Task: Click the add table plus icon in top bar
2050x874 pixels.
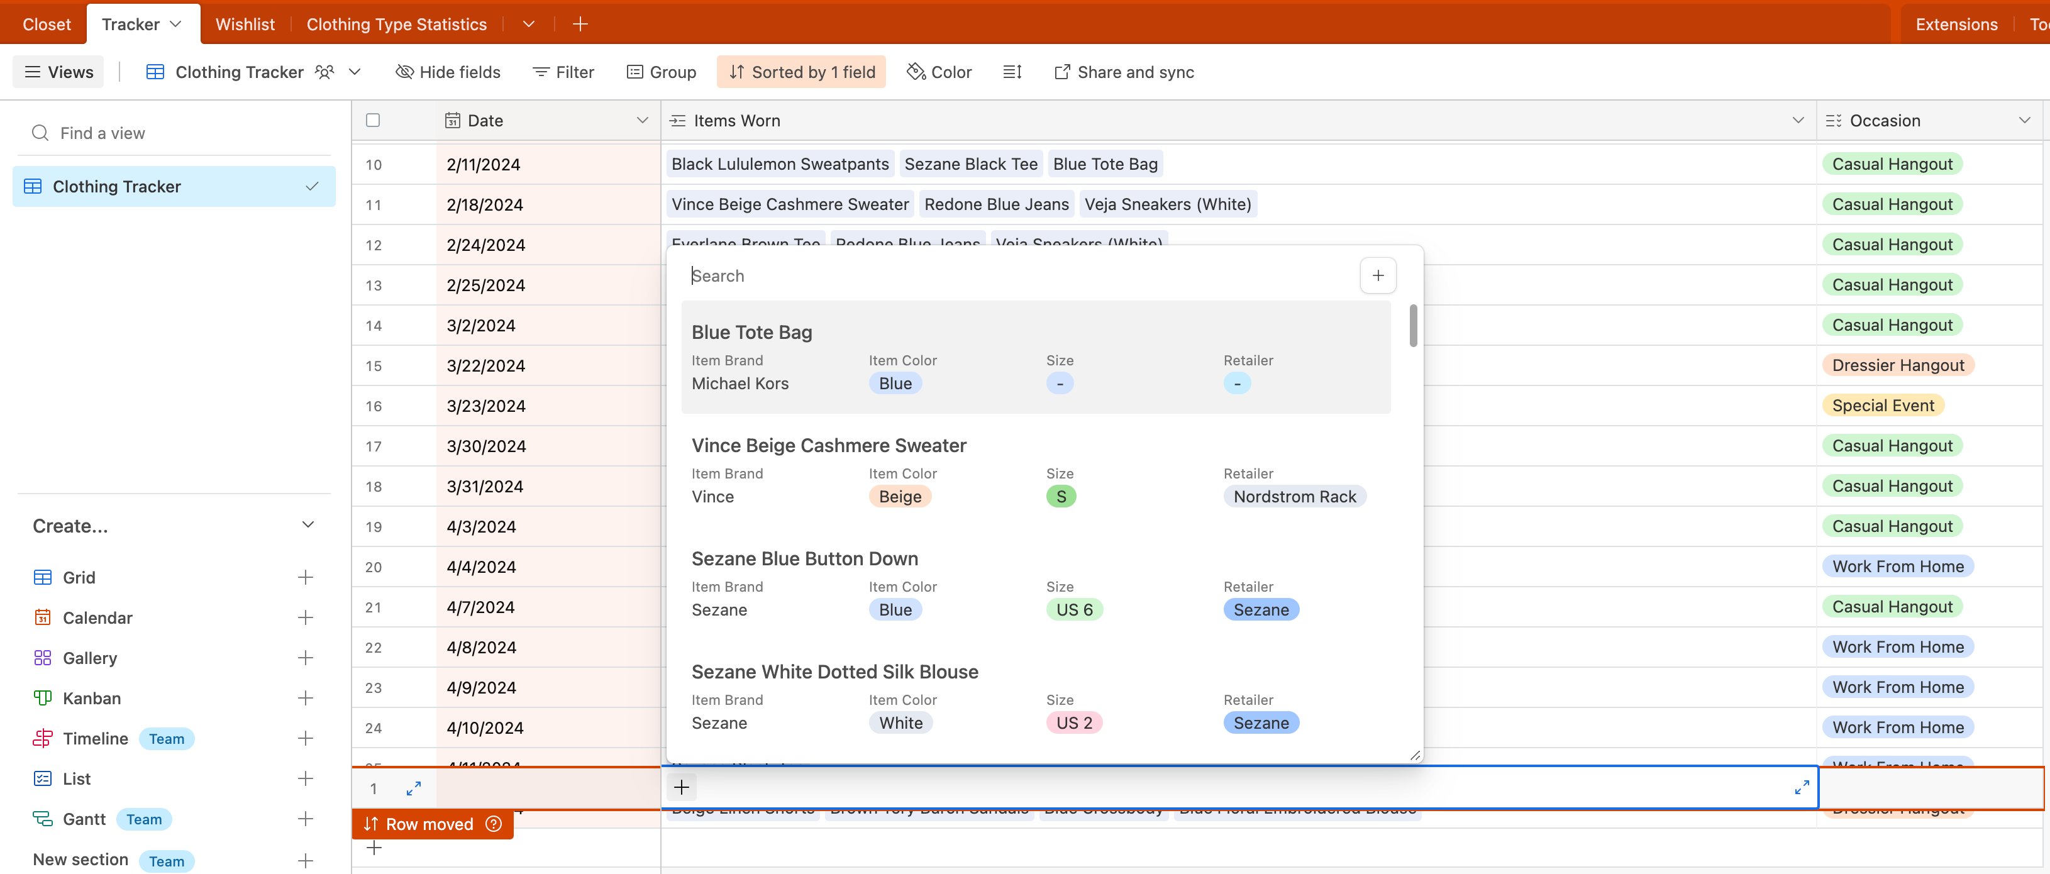Action: [580, 24]
